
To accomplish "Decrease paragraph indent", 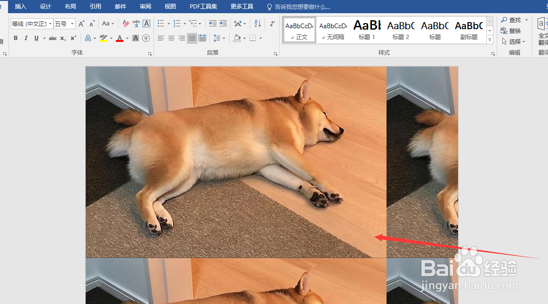I will (212, 24).
